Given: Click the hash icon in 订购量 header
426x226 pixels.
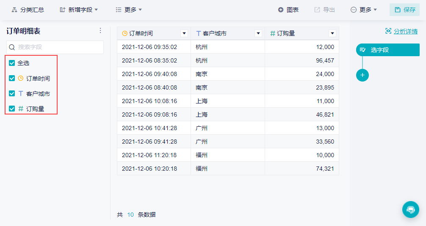Looking at the screenshot, I should coord(273,33).
